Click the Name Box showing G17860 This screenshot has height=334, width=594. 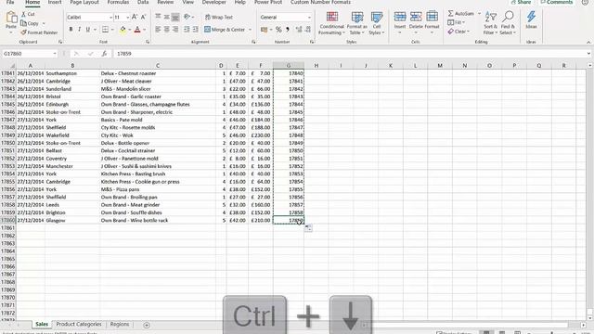pos(30,54)
